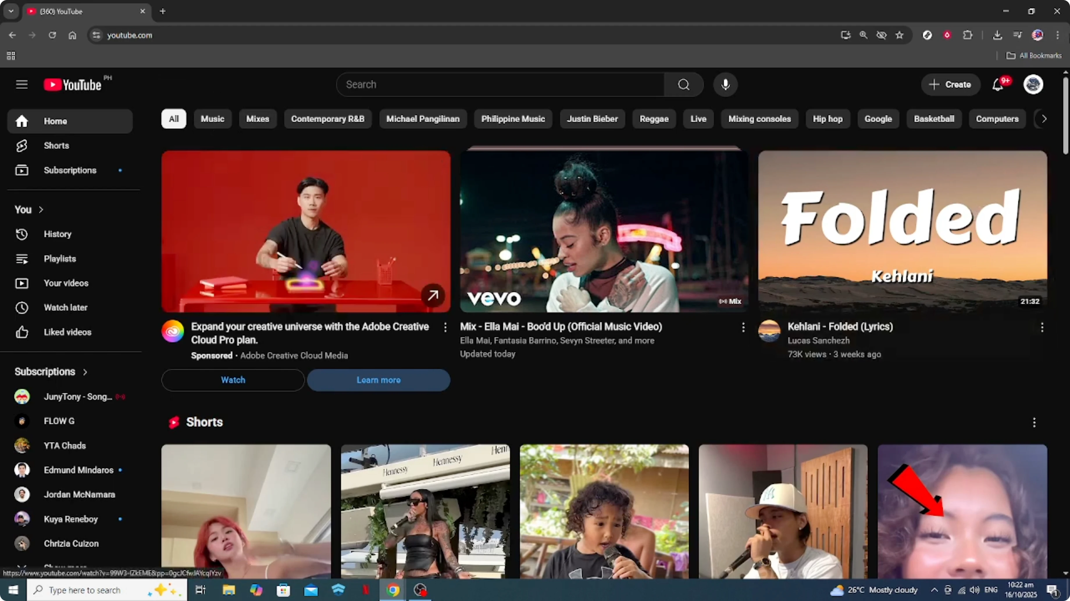Expand the You section chevron
Image resolution: width=1070 pixels, height=601 pixels.
pos(40,209)
